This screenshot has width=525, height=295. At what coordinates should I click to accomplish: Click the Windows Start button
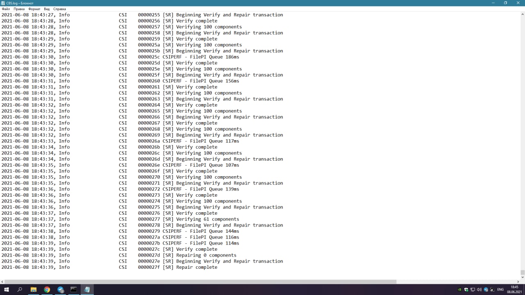pyautogui.click(x=7, y=290)
